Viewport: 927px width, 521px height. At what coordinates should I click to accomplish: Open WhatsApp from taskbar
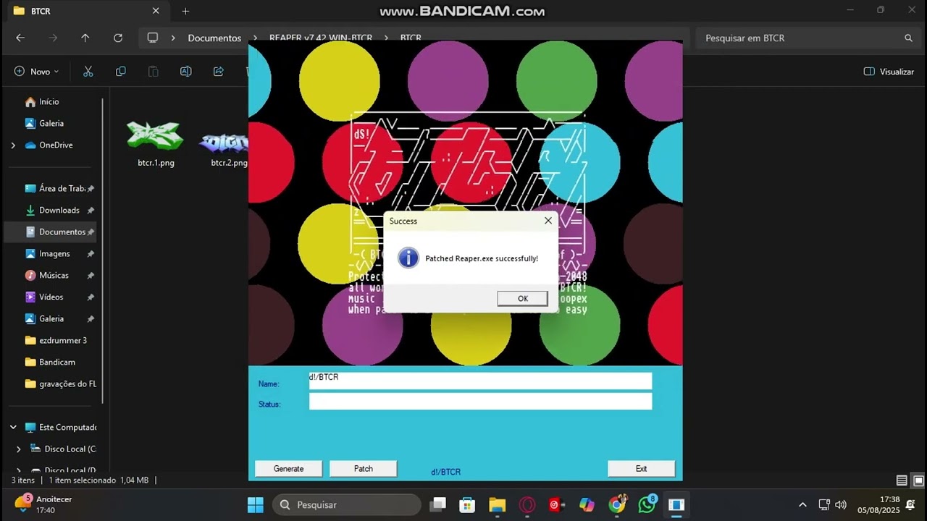647,504
